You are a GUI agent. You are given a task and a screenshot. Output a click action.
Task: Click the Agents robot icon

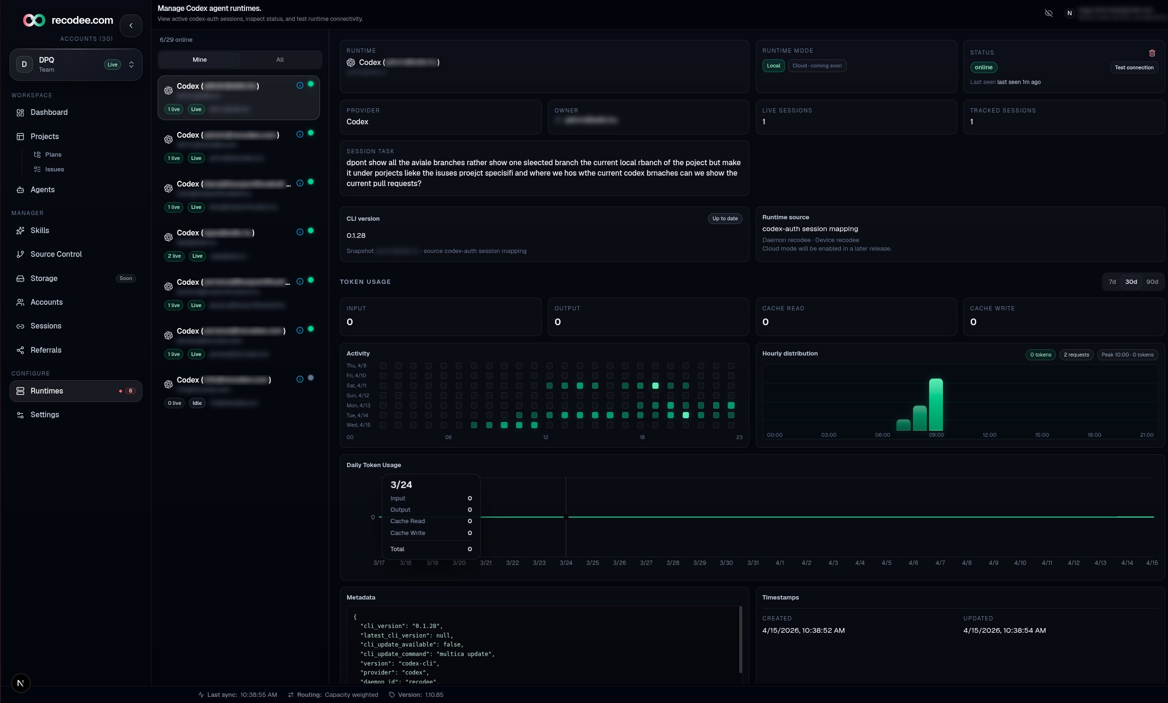coord(20,190)
